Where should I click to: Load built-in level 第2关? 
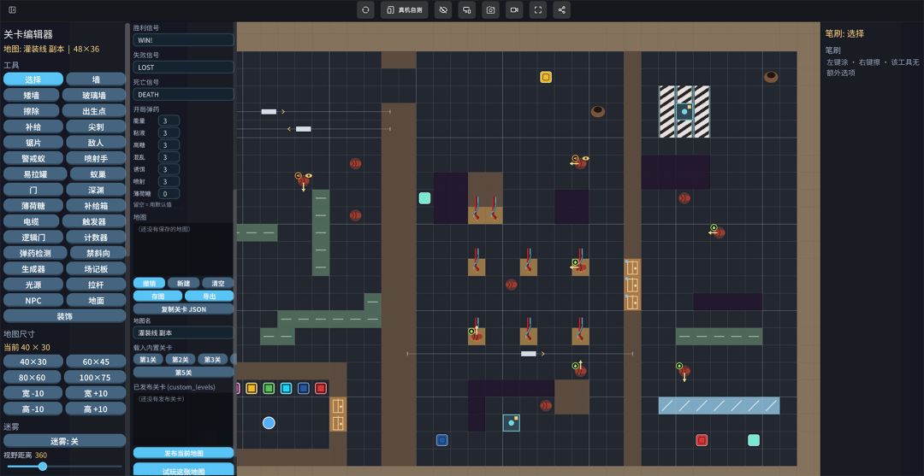[x=181, y=360]
